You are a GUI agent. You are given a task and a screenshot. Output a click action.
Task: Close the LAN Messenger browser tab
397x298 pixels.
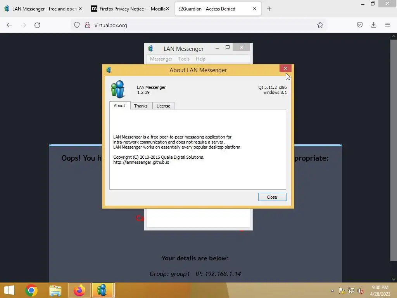coord(80,9)
